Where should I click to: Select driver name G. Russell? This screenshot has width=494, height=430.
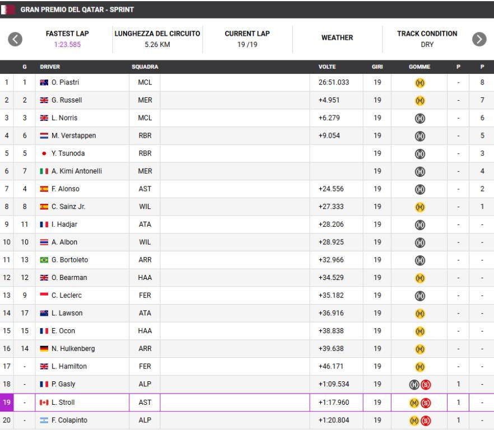point(67,100)
